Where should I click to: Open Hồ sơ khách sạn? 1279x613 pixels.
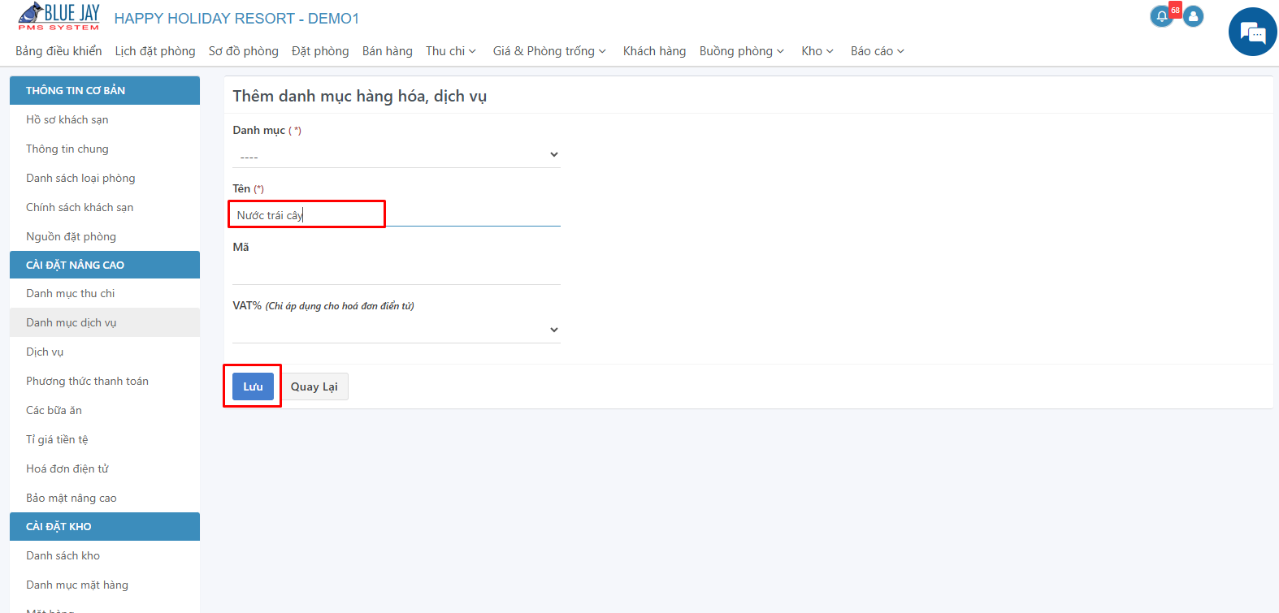(x=105, y=119)
